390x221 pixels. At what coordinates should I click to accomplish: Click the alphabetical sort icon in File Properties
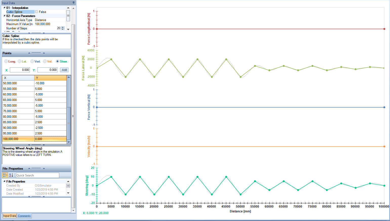(x=11, y=175)
